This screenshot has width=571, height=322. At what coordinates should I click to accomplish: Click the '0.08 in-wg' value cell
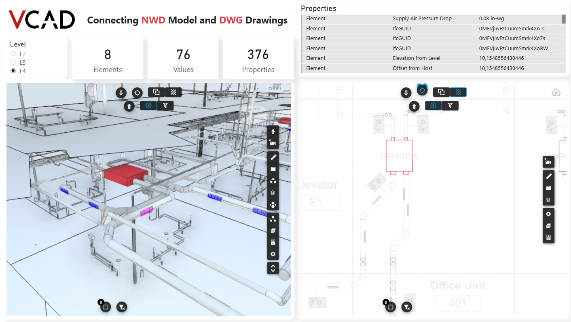coord(491,19)
